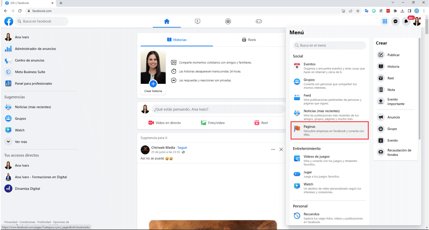Open the Groups tab icon in top bar

click(228, 21)
